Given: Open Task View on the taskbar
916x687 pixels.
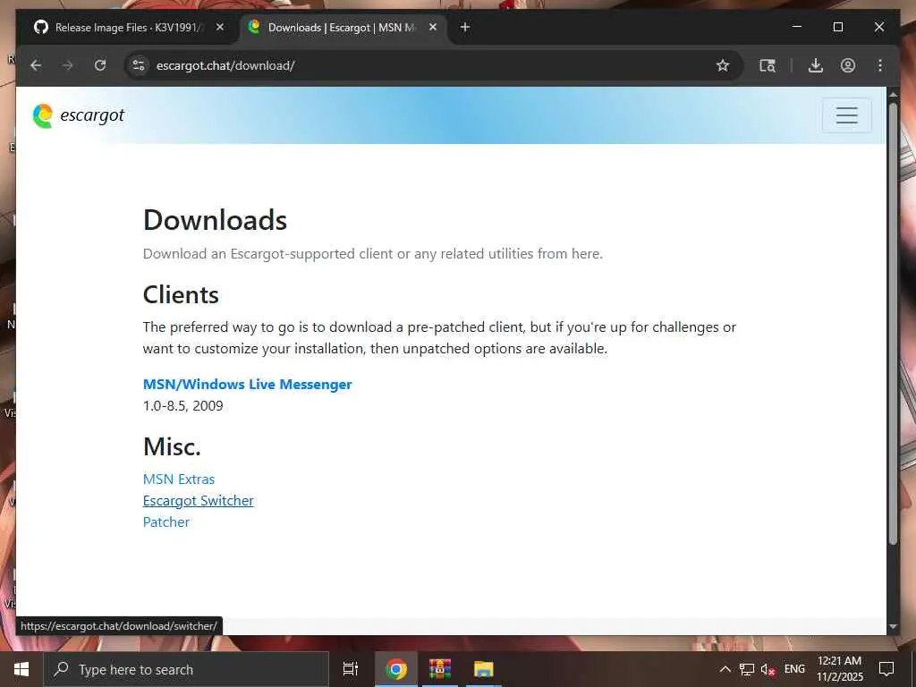Looking at the screenshot, I should pos(351,669).
